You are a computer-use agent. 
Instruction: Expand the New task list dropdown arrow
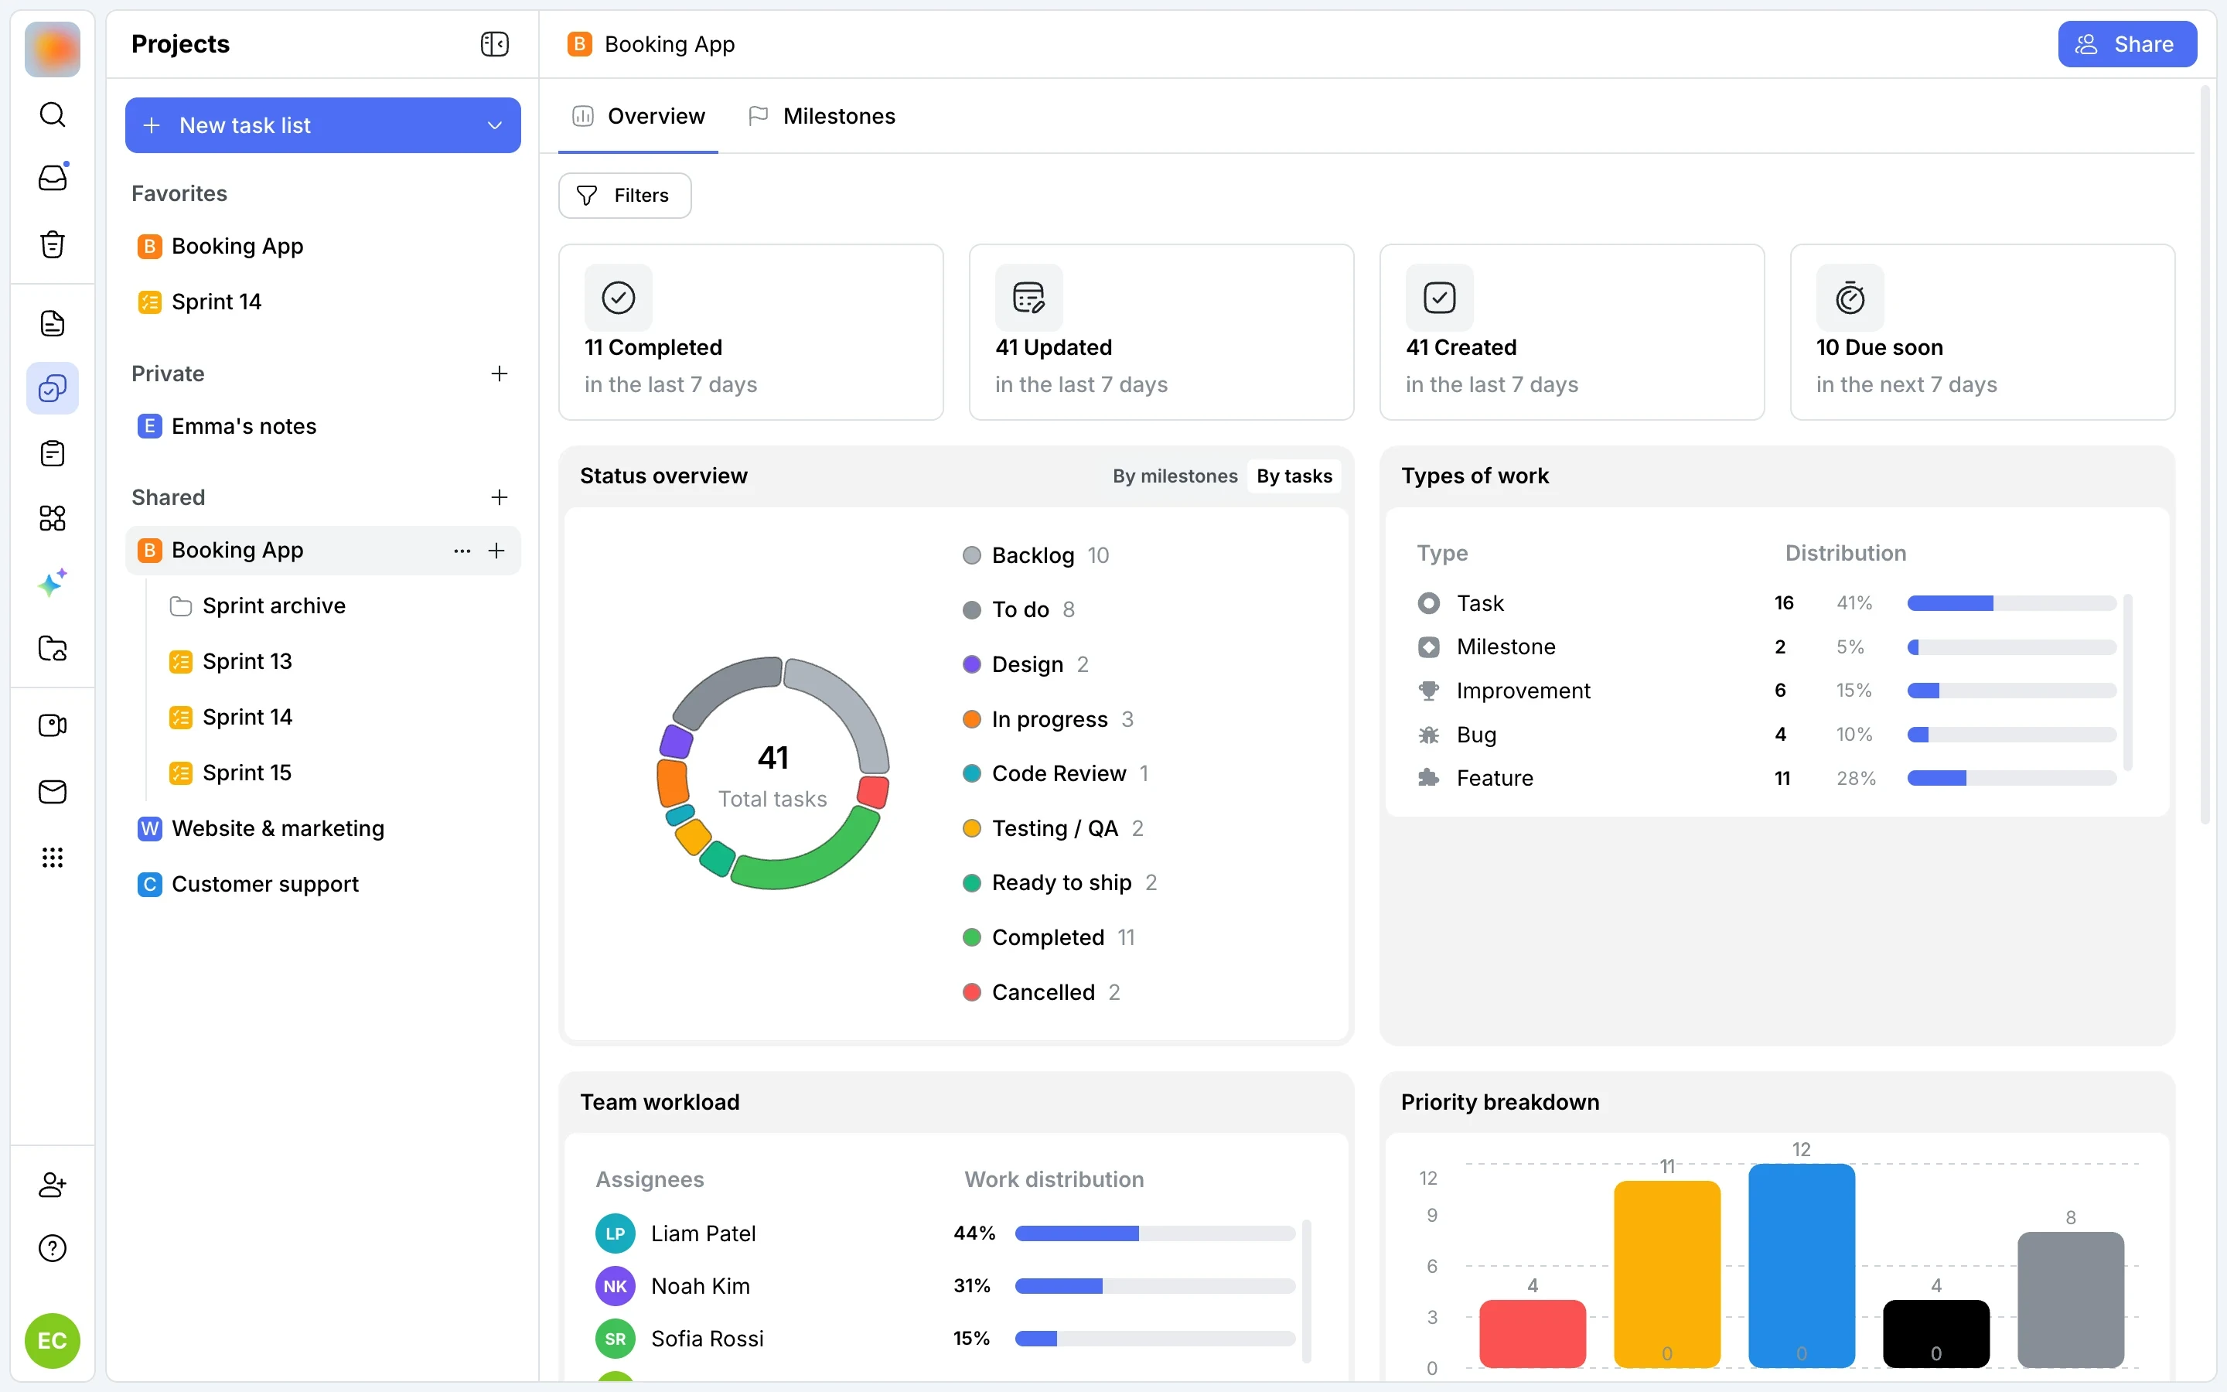click(x=495, y=125)
